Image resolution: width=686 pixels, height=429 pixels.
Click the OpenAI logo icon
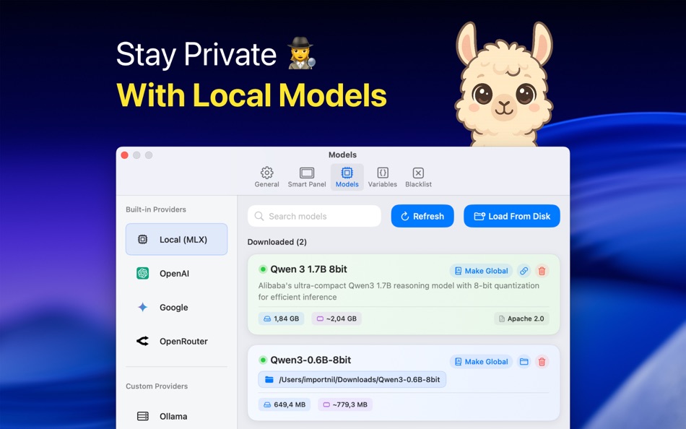[143, 273]
